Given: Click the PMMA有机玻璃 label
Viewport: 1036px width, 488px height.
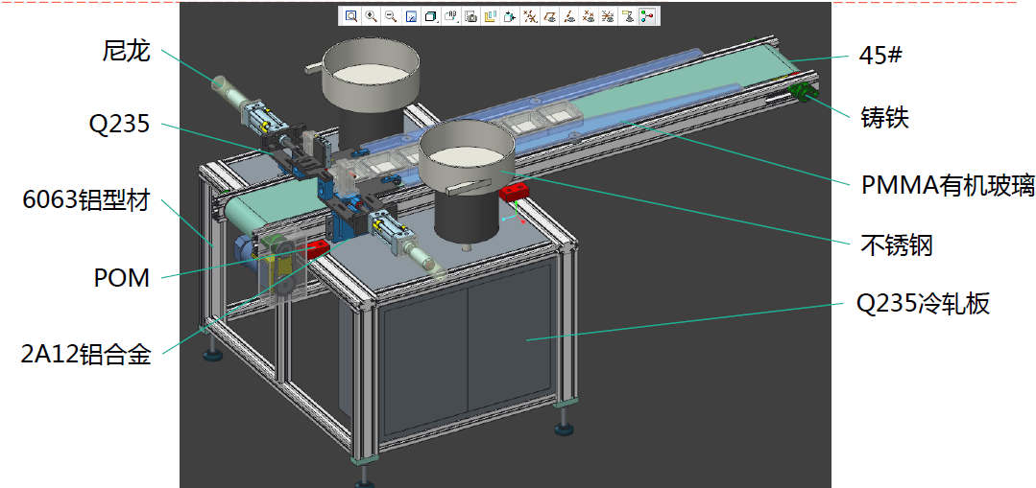Looking at the screenshot, I should 948,186.
